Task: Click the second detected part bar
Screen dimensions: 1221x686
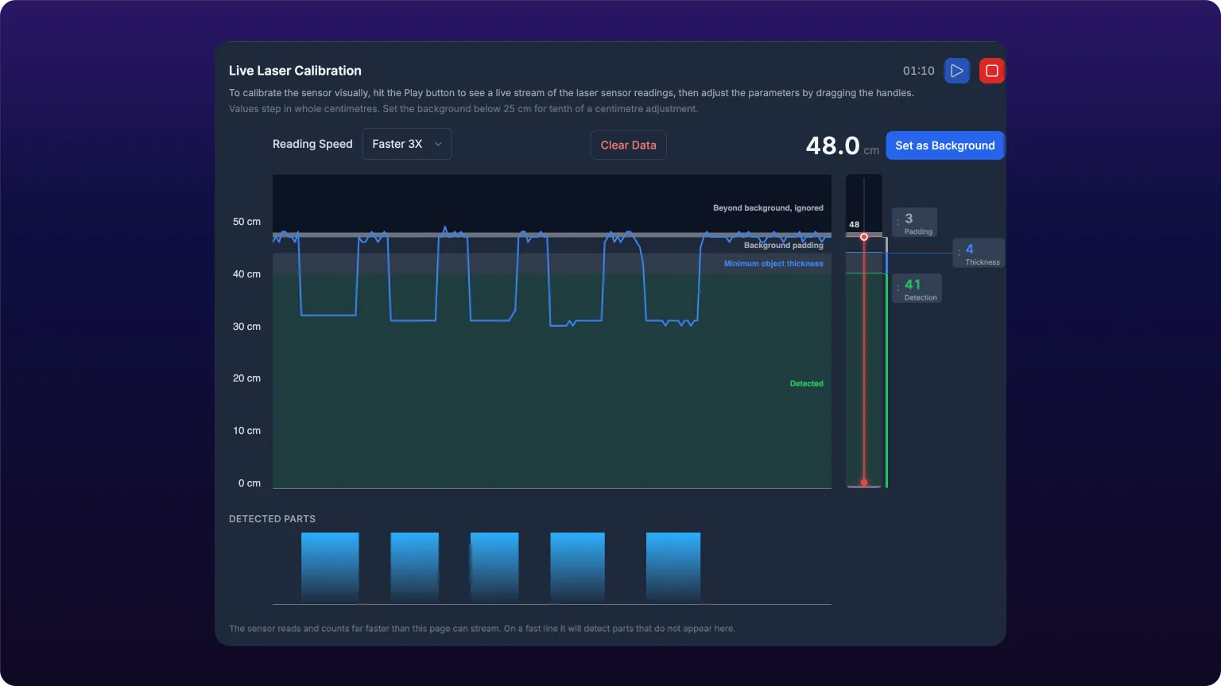Action: coord(414,567)
